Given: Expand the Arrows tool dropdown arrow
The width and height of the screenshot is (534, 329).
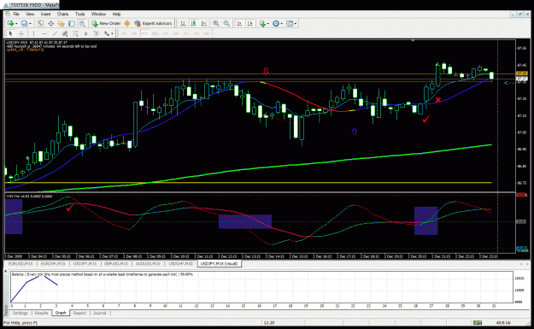Looking at the screenshot, I should (112, 33).
